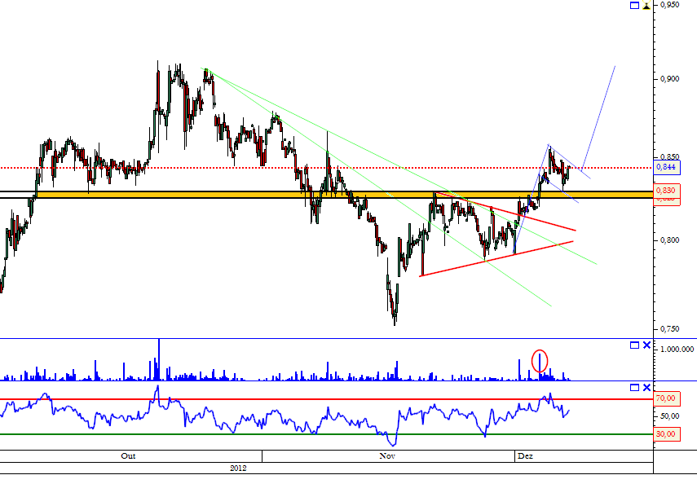Click the 0,750 price axis value

coord(669,329)
